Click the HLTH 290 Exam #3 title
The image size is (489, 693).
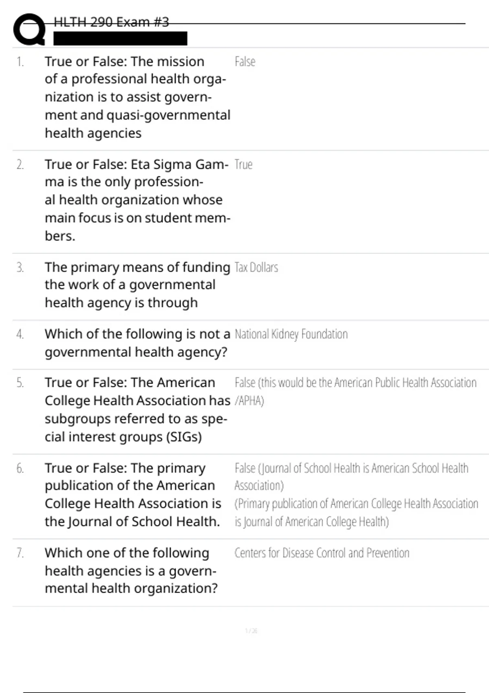(x=111, y=22)
